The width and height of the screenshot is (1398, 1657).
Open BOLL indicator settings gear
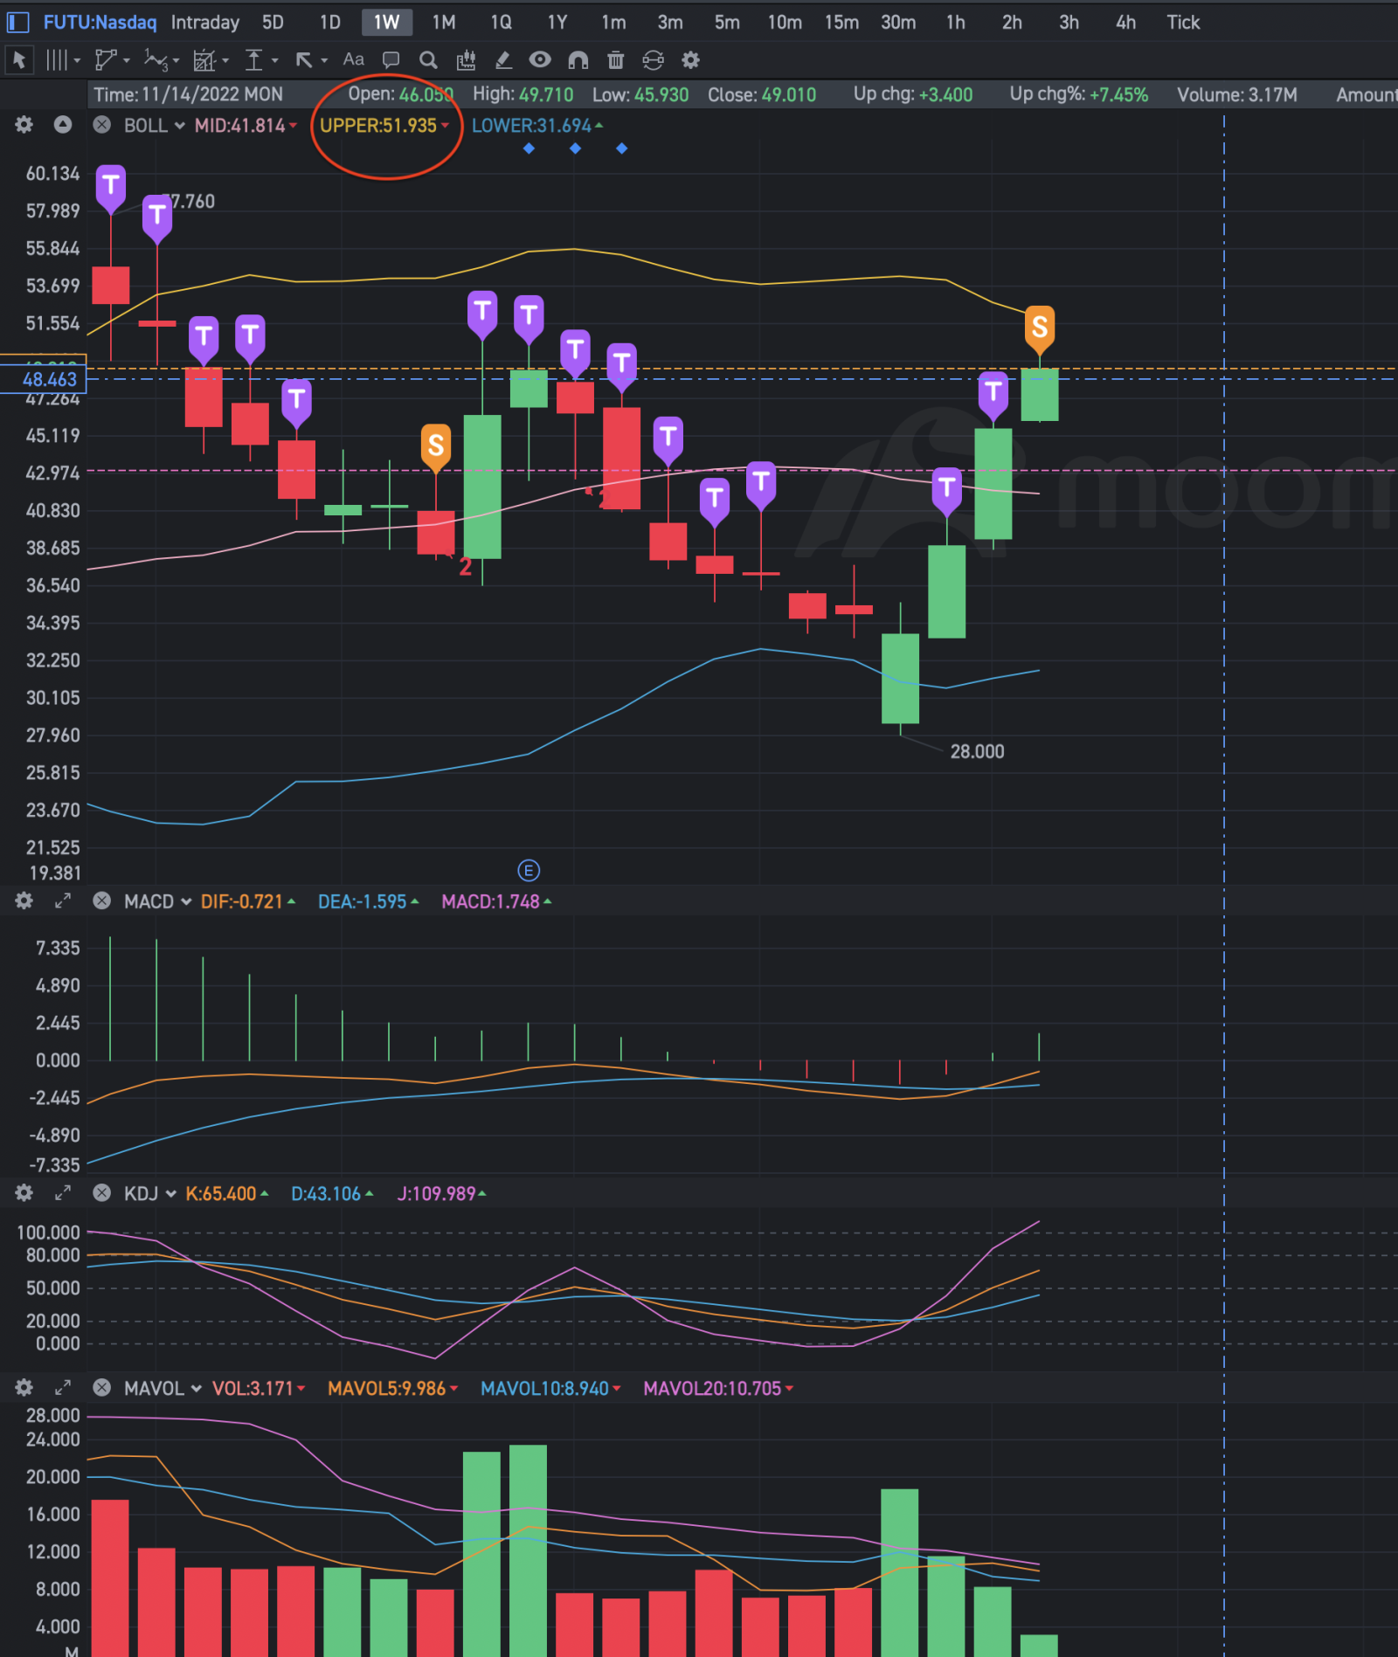point(24,125)
